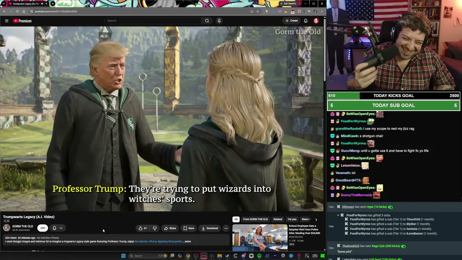
Task: Open Billysays profile in the events feed
Action: [348, 207]
